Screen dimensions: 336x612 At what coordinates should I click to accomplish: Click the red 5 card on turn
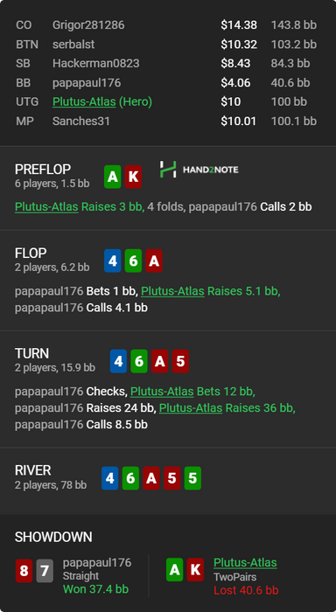pyautogui.click(x=180, y=361)
